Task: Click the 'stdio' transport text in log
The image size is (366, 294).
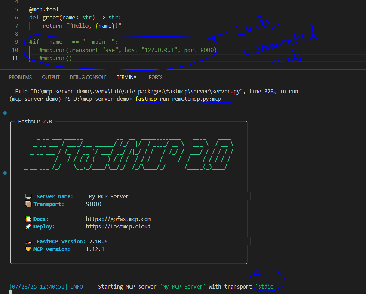Action: pyautogui.click(x=266, y=286)
